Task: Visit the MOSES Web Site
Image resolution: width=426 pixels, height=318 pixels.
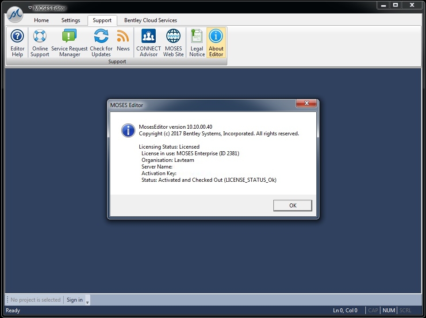Action: 173,43
